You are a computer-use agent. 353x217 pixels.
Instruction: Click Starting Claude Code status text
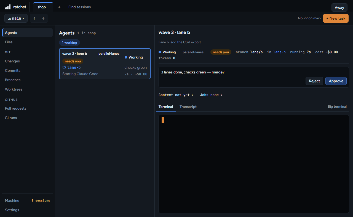tap(80, 74)
